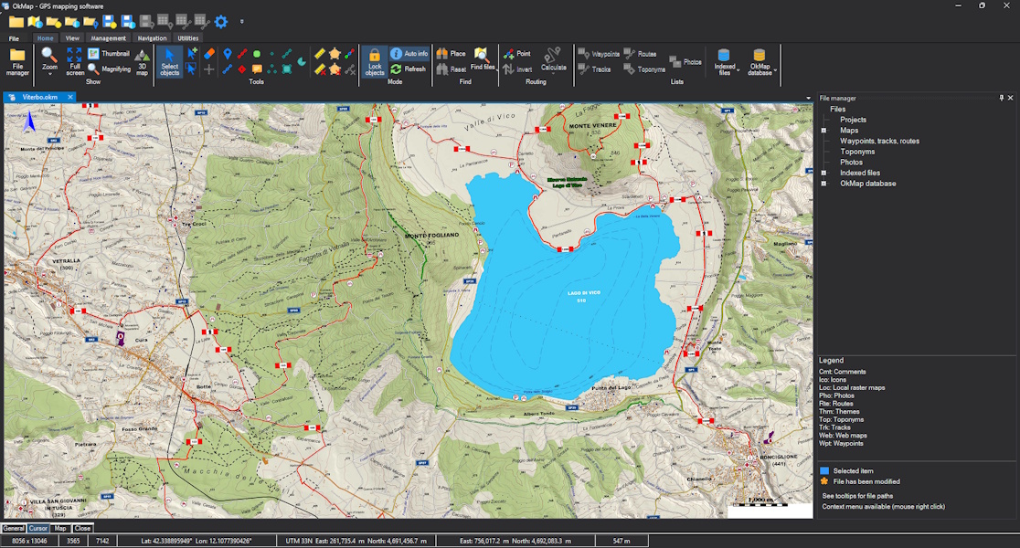Pin the File manager panel

click(1001, 98)
